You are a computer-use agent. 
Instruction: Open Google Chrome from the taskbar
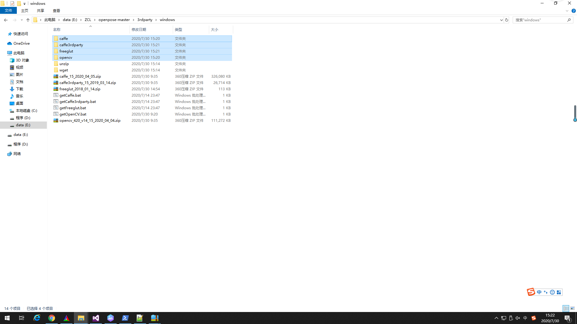pos(52,318)
